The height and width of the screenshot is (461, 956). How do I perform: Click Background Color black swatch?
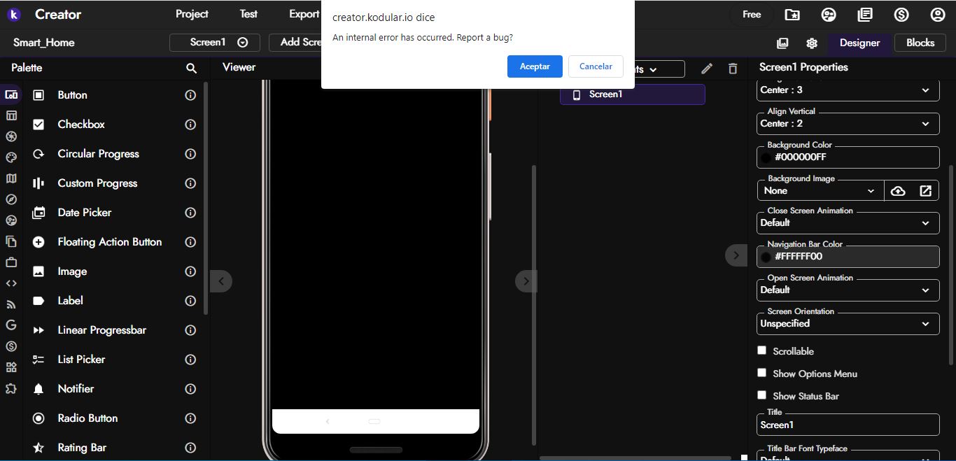(x=766, y=158)
